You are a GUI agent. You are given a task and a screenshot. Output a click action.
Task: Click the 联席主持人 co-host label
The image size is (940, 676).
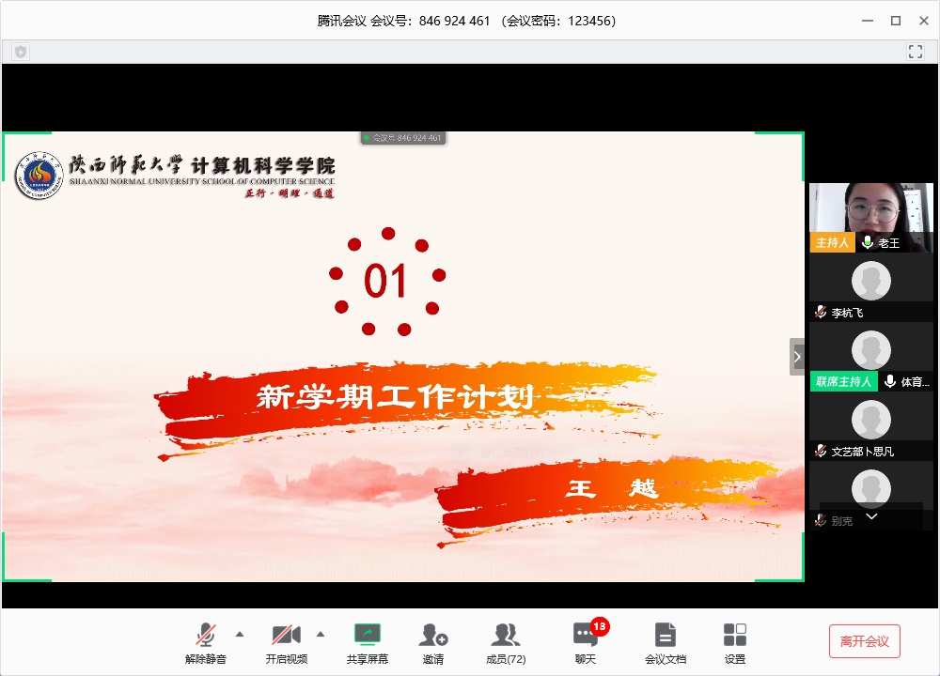point(844,382)
